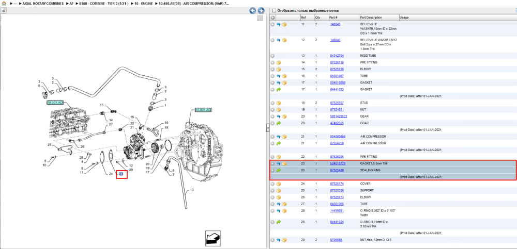Sort by the Ref column header

pos(303,18)
